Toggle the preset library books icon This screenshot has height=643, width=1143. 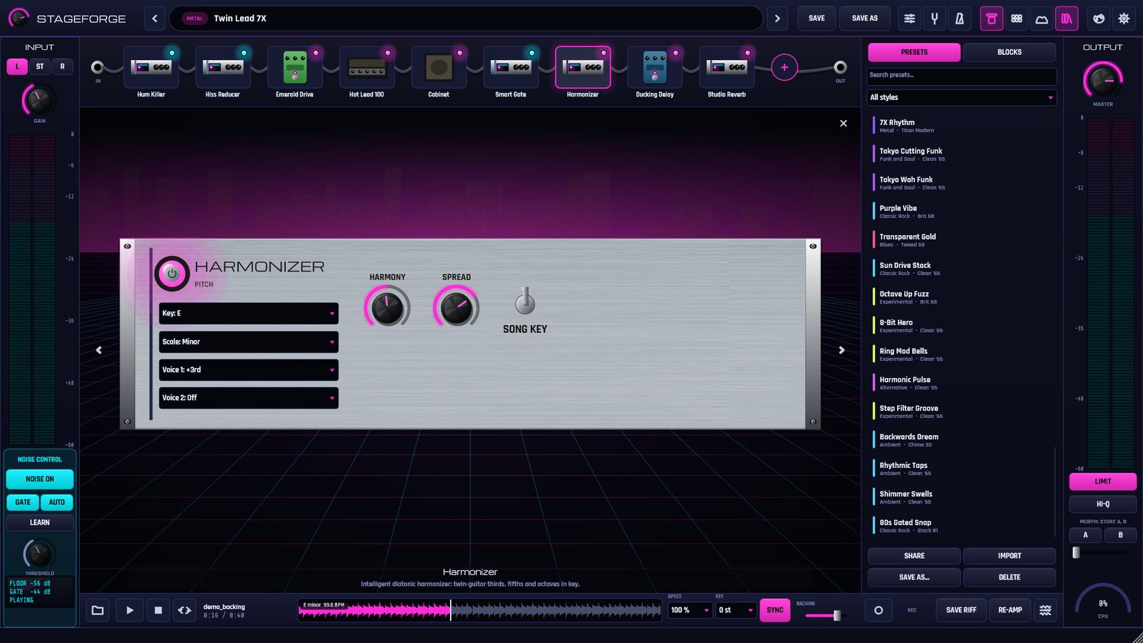(1067, 19)
